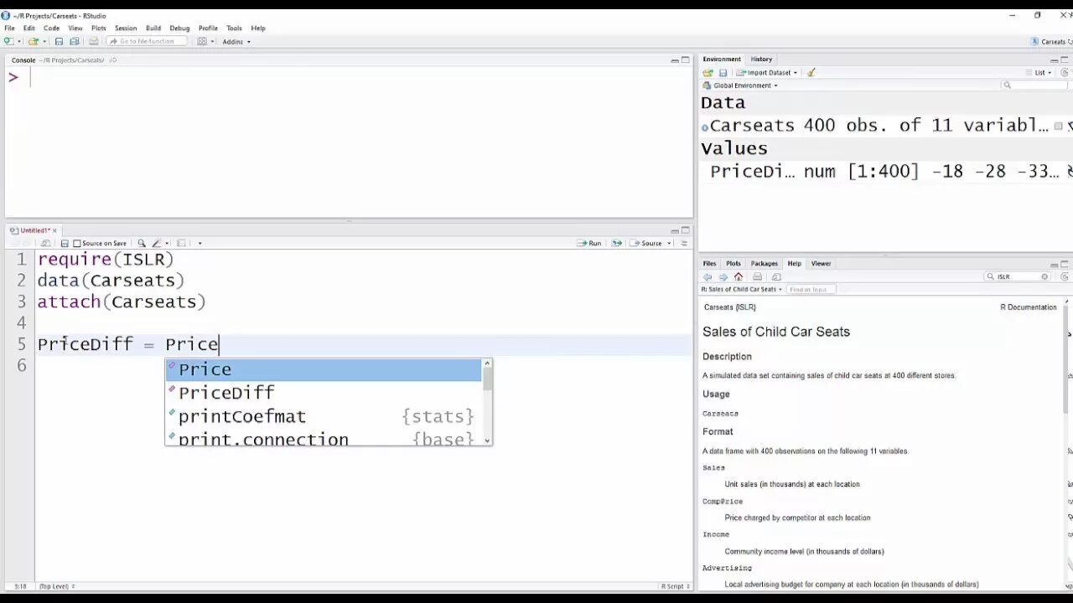This screenshot has width=1073, height=603.
Task: Minimize the source editor pane
Action: 675,230
